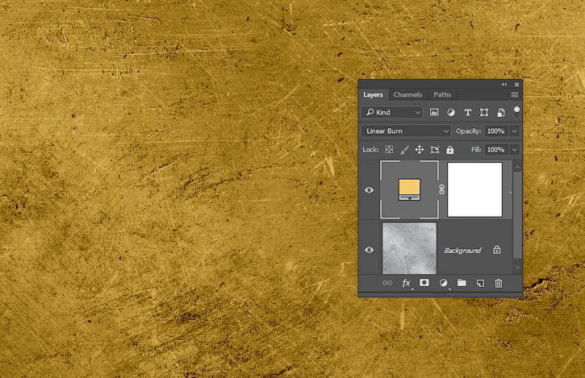Open the Linear Burn blend mode dropdown
The image size is (585, 378).
(407, 131)
